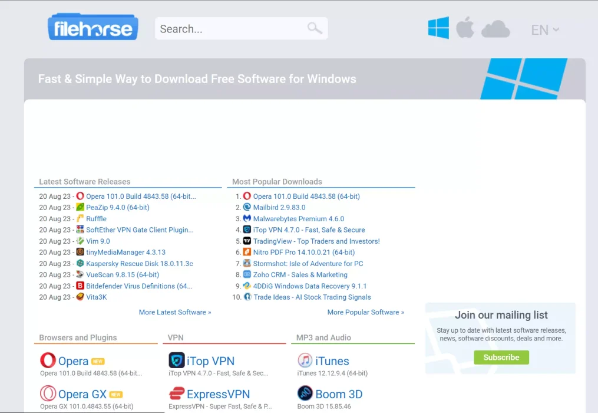Select the cloud web apps icon
Viewport: 598px width, 413px height.
(496, 29)
